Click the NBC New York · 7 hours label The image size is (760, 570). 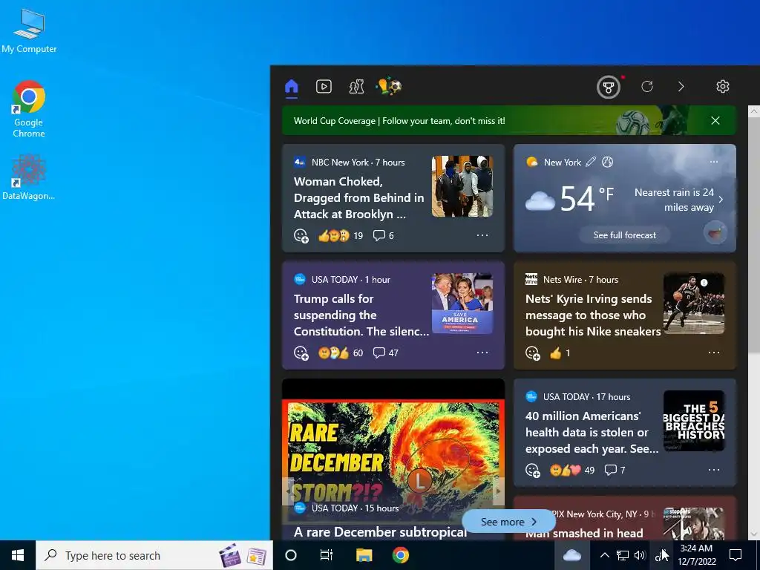point(358,163)
